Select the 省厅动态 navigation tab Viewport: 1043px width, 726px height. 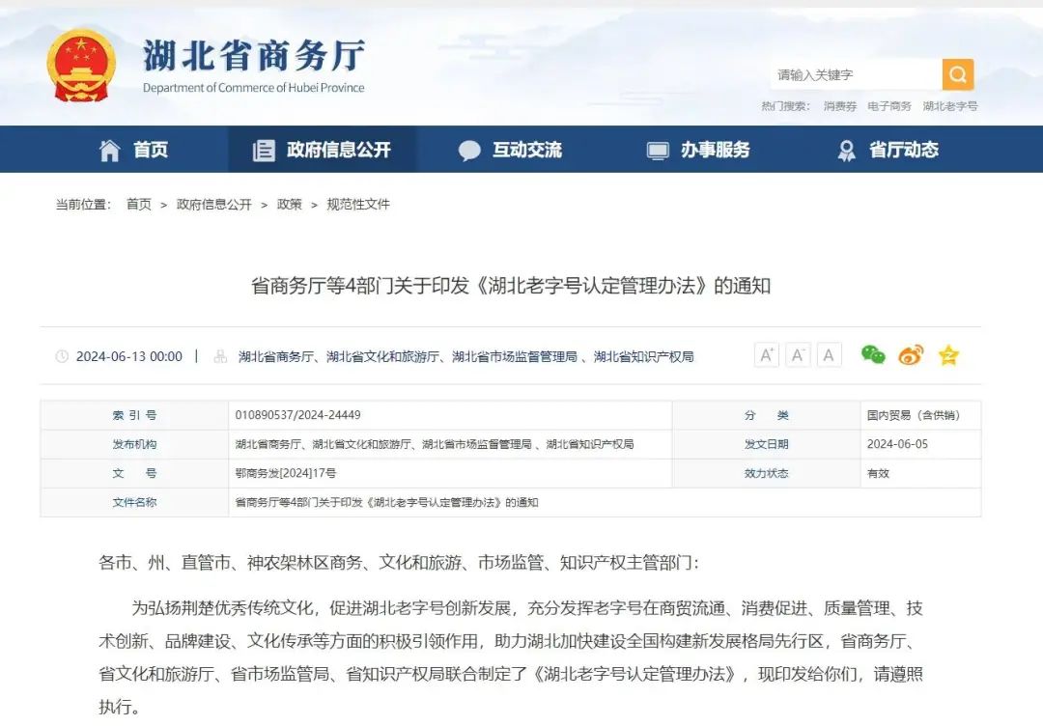[x=888, y=150]
